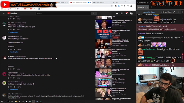
Task: Open the YouTube account avatar menu
Action: click(x=132, y=13)
